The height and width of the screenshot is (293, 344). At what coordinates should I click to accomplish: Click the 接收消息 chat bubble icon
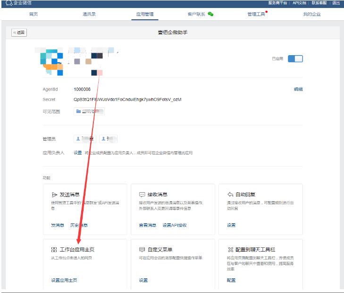click(142, 195)
